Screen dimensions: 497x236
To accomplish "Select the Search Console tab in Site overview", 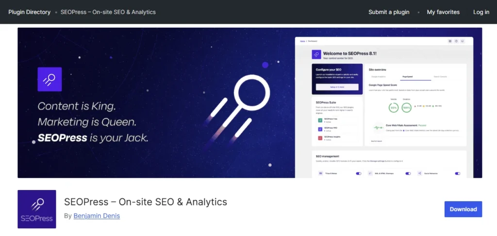I will coord(440,77).
